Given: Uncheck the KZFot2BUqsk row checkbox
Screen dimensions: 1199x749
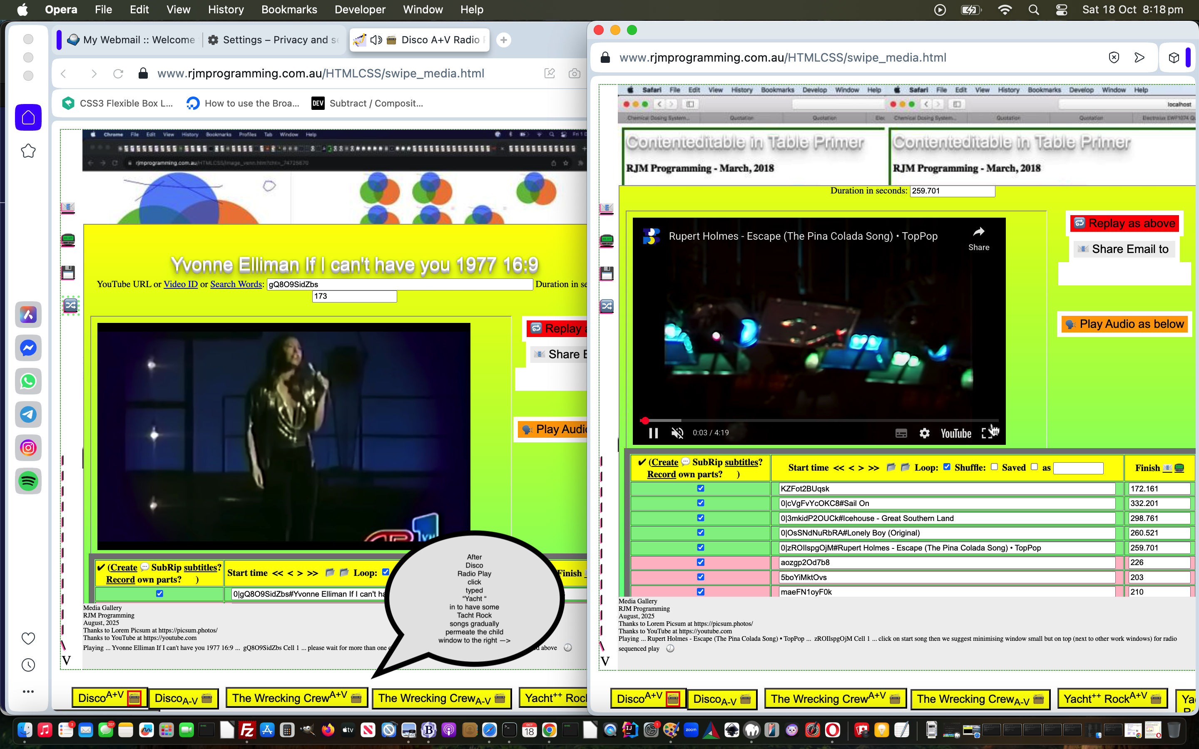Looking at the screenshot, I should [x=701, y=489].
